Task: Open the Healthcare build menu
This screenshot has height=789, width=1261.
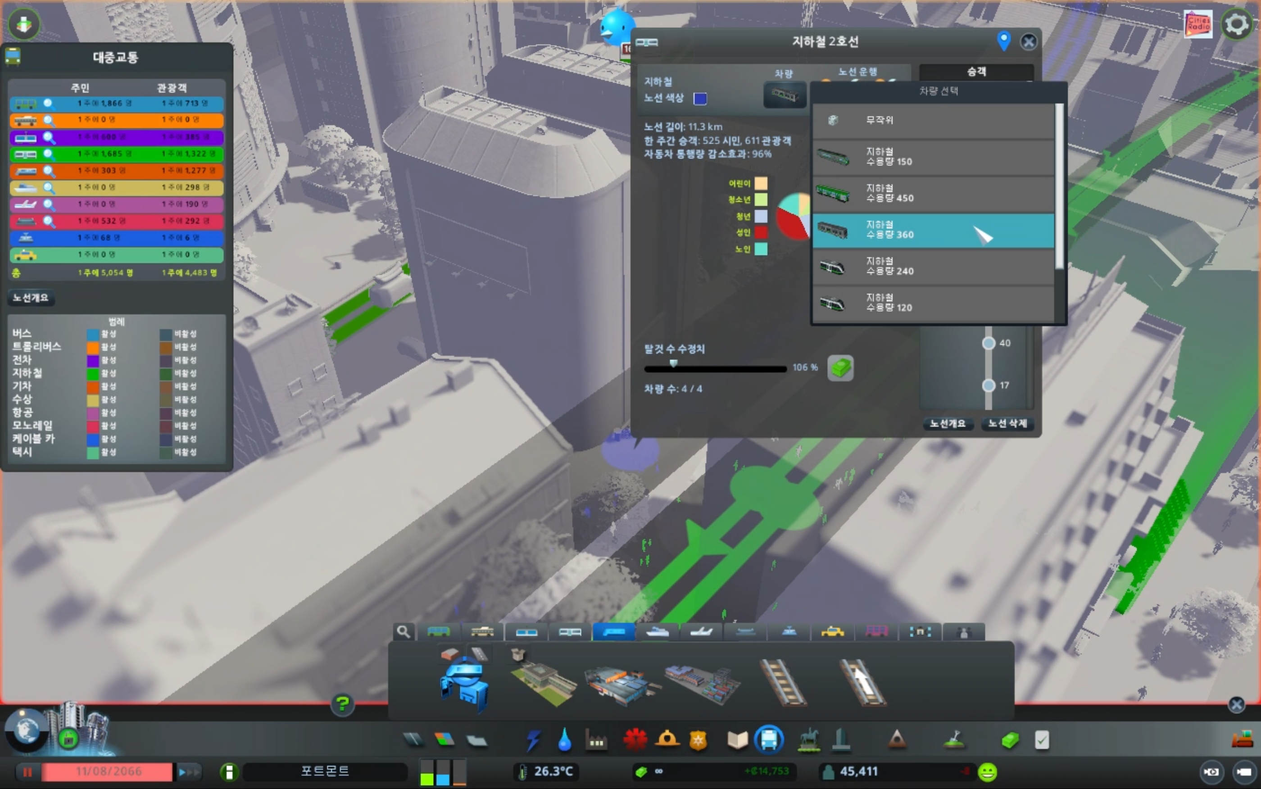Action: pyautogui.click(x=635, y=740)
